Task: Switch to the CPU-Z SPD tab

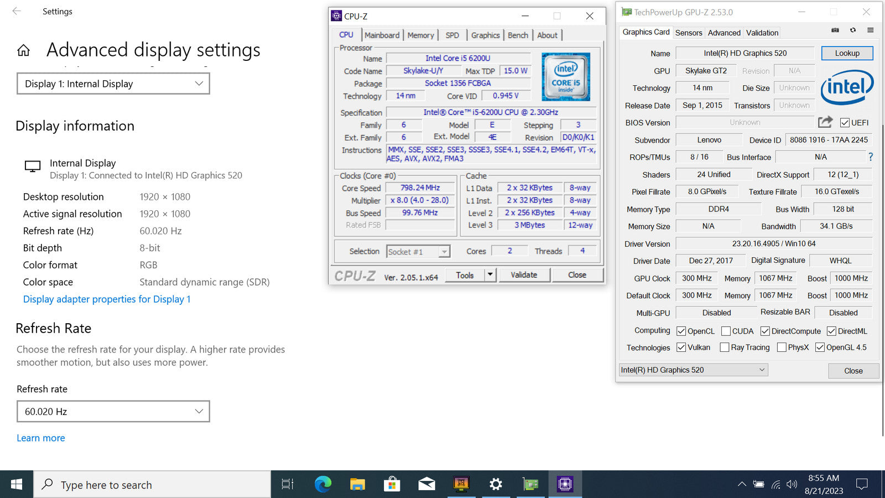Action: coord(452,35)
